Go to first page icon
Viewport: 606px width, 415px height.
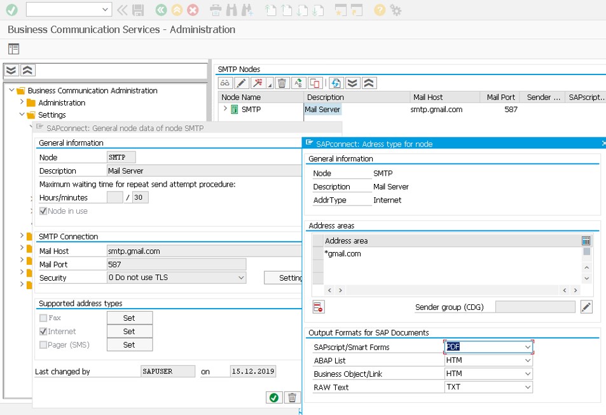pos(270,10)
